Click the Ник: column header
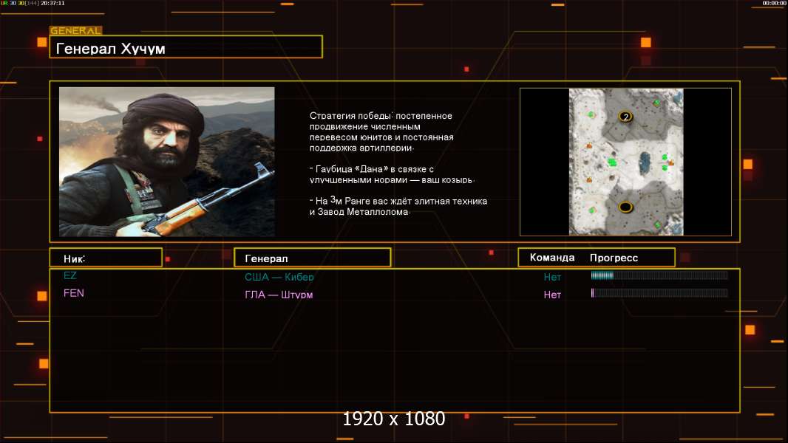The width and height of the screenshot is (788, 443). tap(106, 258)
